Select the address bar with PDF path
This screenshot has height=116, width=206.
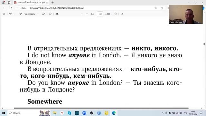point(57,8)
